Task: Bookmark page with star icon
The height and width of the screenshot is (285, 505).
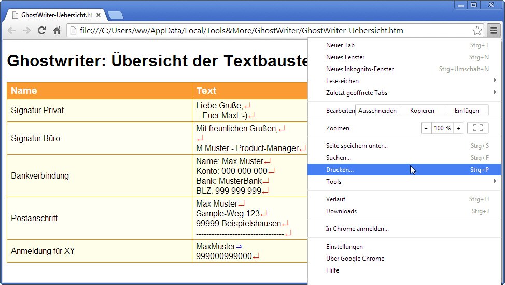Action: click(477, 31)
